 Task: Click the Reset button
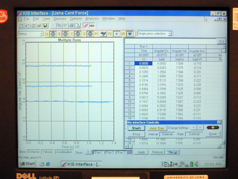click(213, 134)
